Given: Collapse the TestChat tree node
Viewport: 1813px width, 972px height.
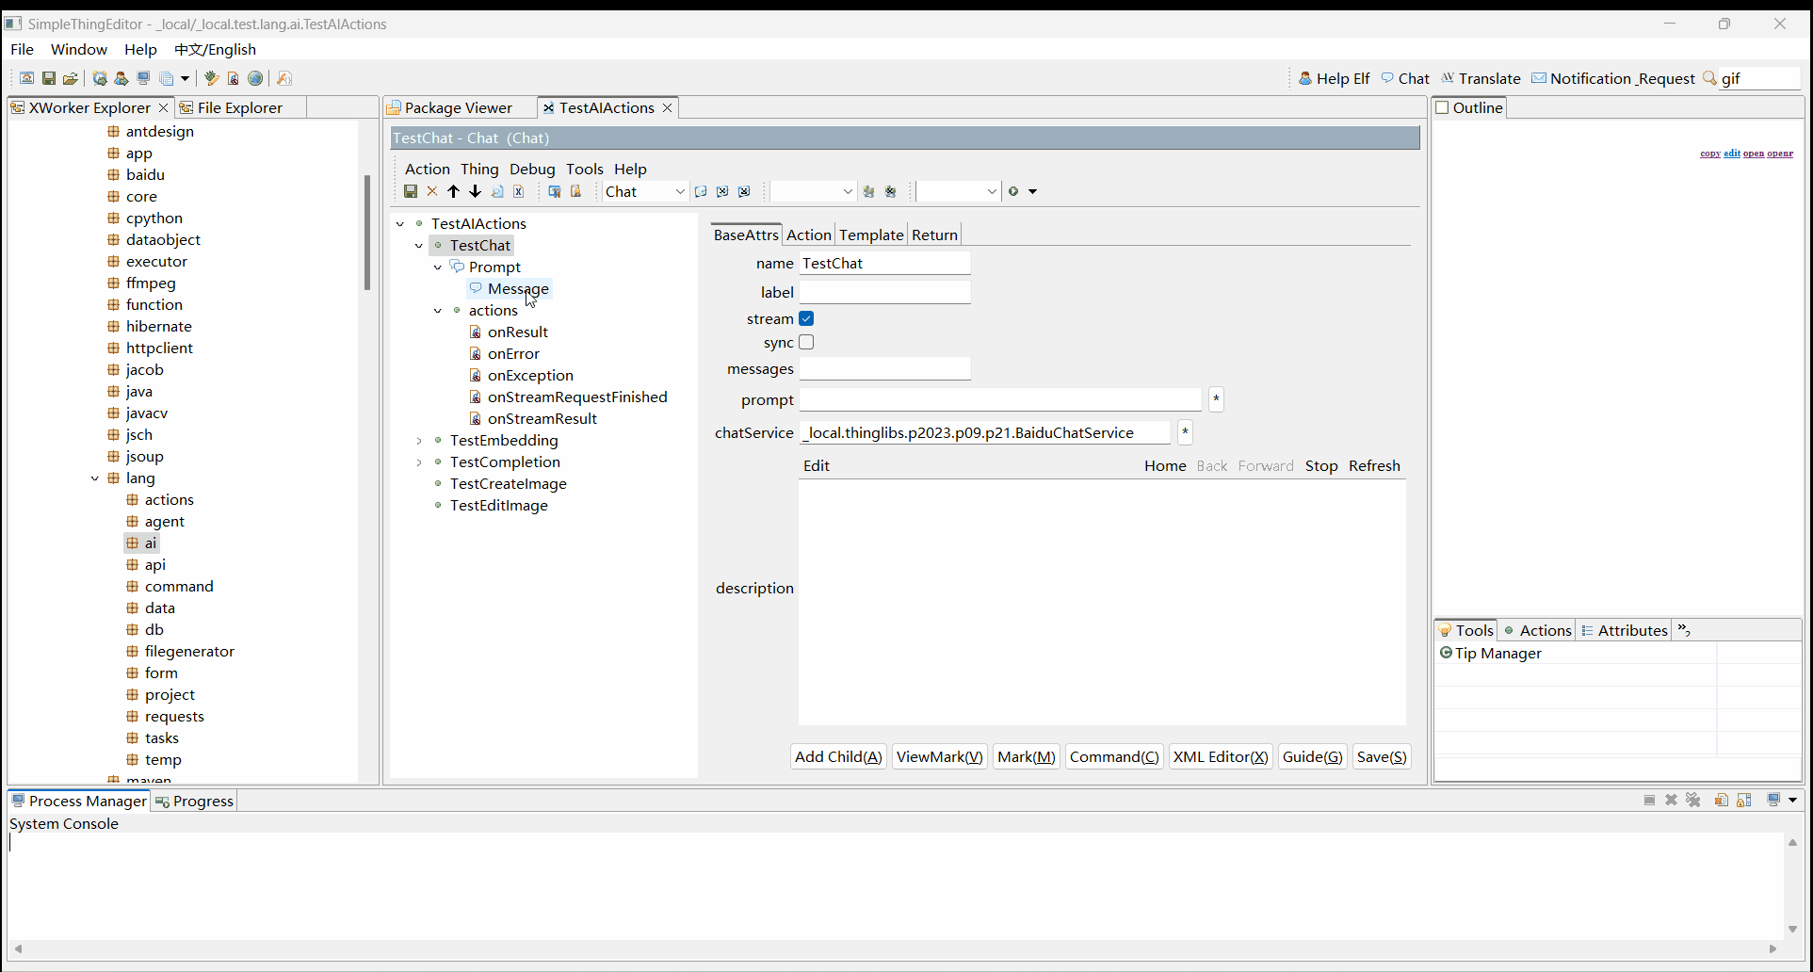Looking at the screenshot, I should pyautogui.click(x=419, y=245).
